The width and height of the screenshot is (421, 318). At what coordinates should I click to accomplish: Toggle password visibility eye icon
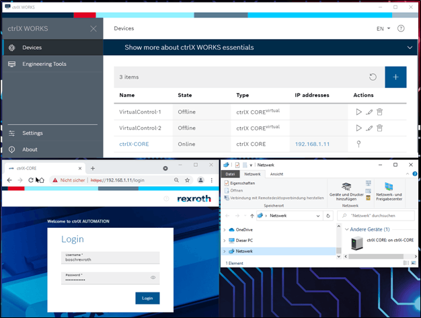click(153, 278)
